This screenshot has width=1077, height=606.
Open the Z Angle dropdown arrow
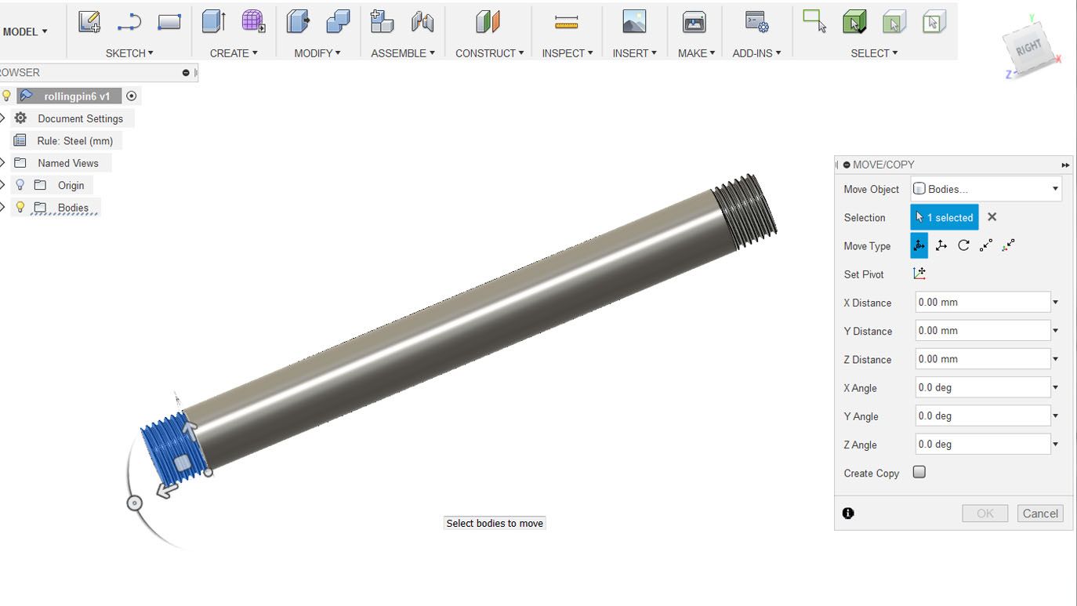coord(1056,444)
